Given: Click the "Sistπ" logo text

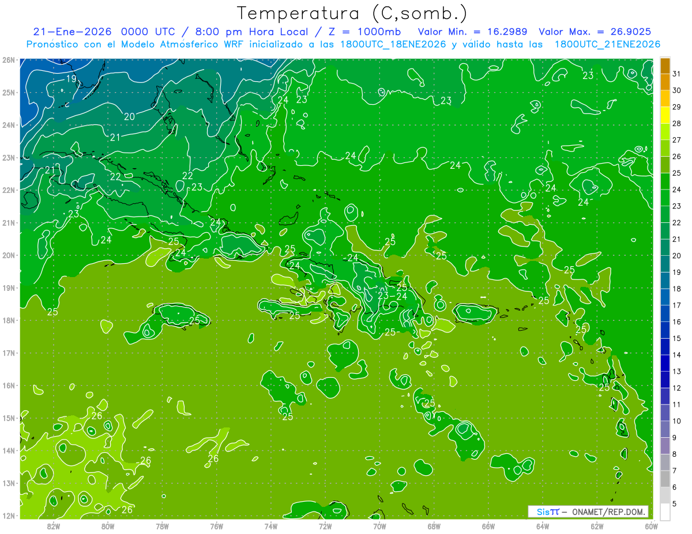Looking at the screenshot, I should click(548, 512).
